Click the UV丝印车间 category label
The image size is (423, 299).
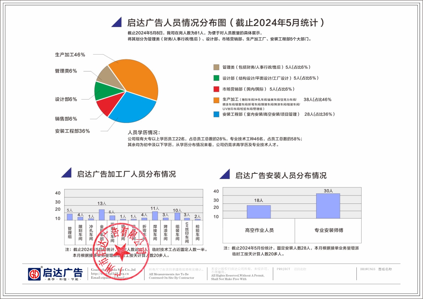point(187,232)
